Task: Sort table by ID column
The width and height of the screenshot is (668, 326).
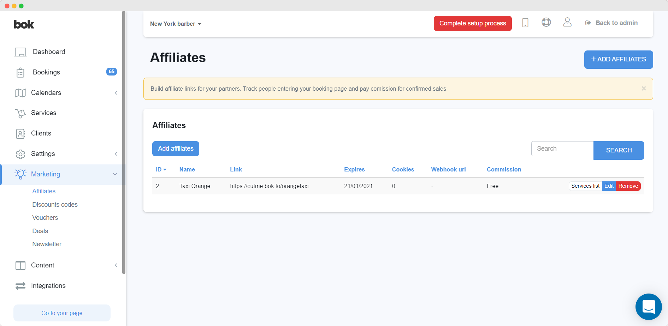Action: click(161, 169)
